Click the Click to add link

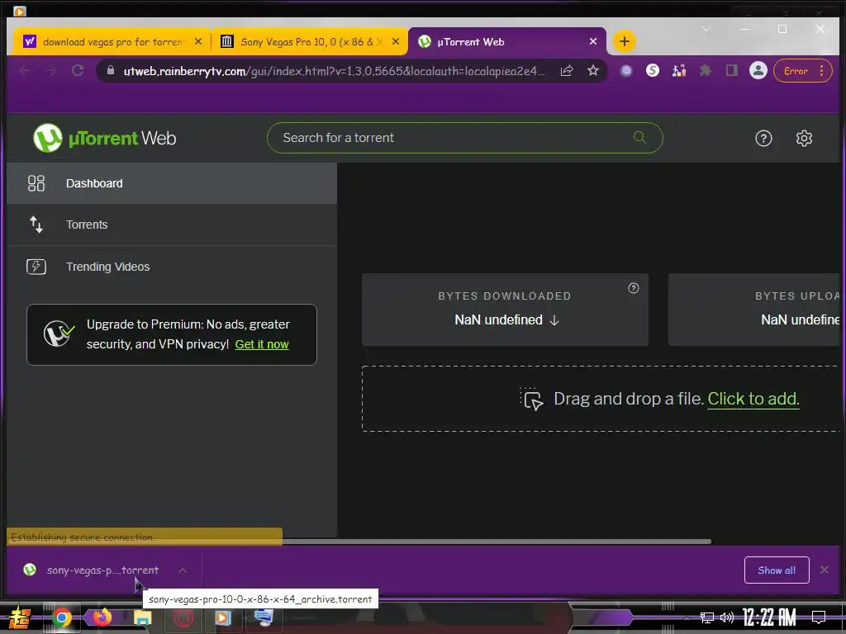(753, 399)
